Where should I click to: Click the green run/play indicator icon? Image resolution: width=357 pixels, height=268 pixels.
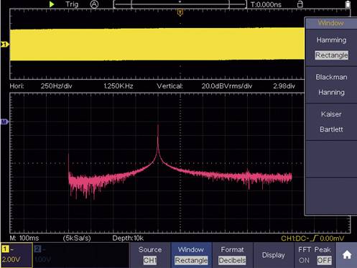point(52,4)
